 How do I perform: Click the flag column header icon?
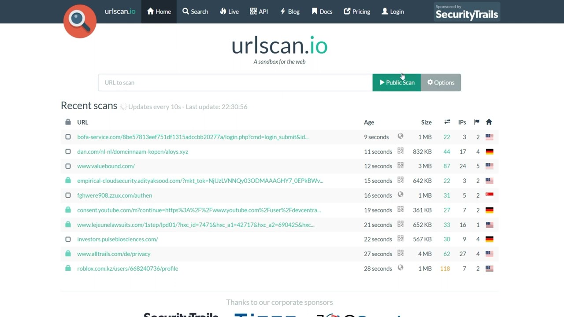tap(476, 122)
